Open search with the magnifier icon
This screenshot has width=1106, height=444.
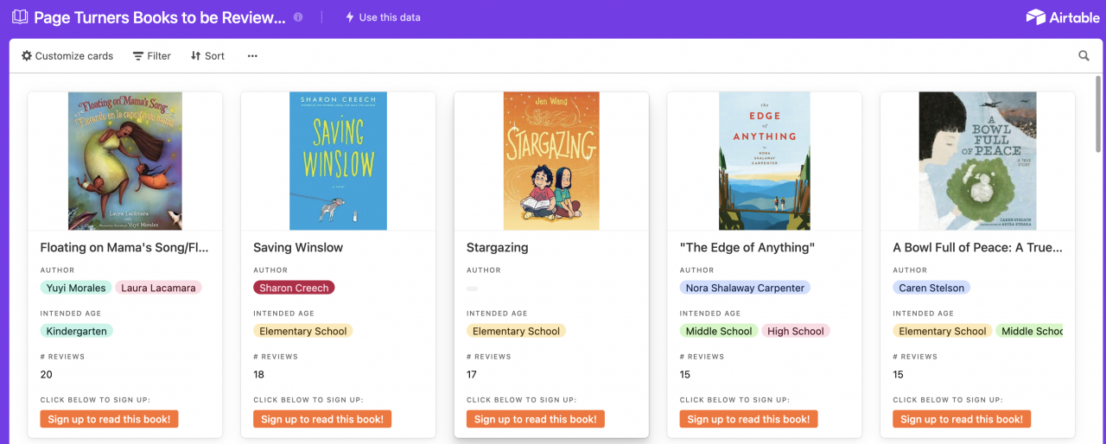point(1084,56)
